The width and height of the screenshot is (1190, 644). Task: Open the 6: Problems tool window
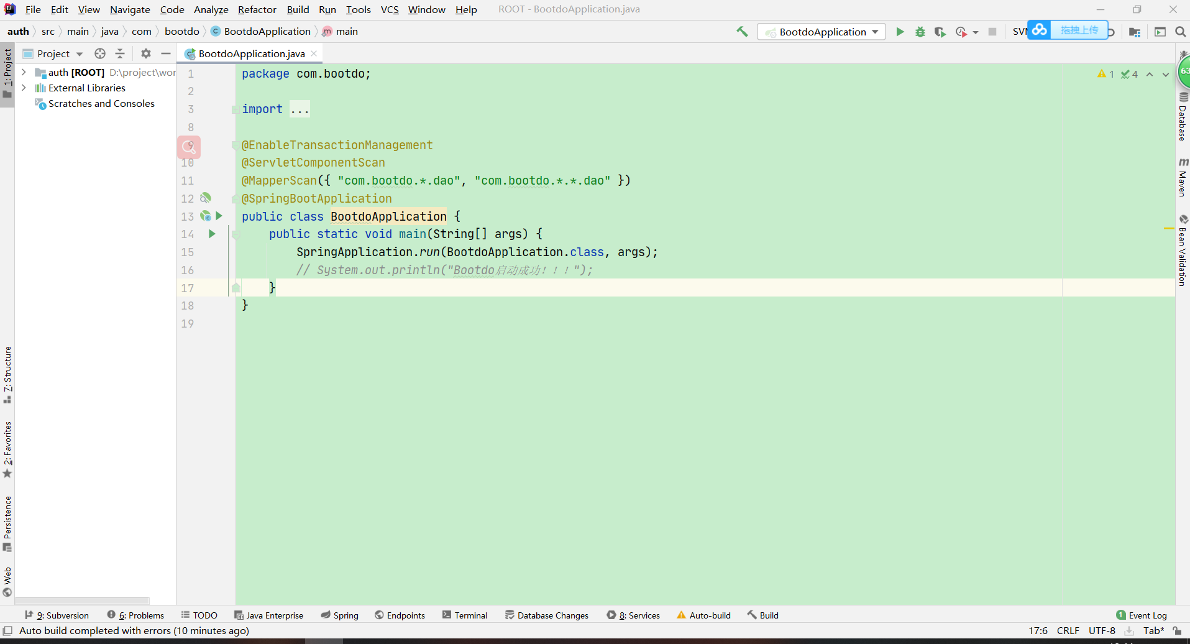tap(135, 615)
